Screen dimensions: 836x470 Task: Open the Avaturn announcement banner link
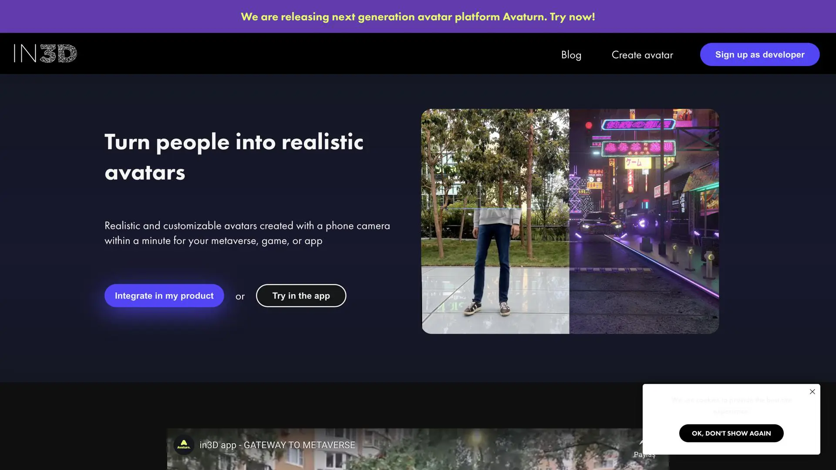tap(418, 17)
